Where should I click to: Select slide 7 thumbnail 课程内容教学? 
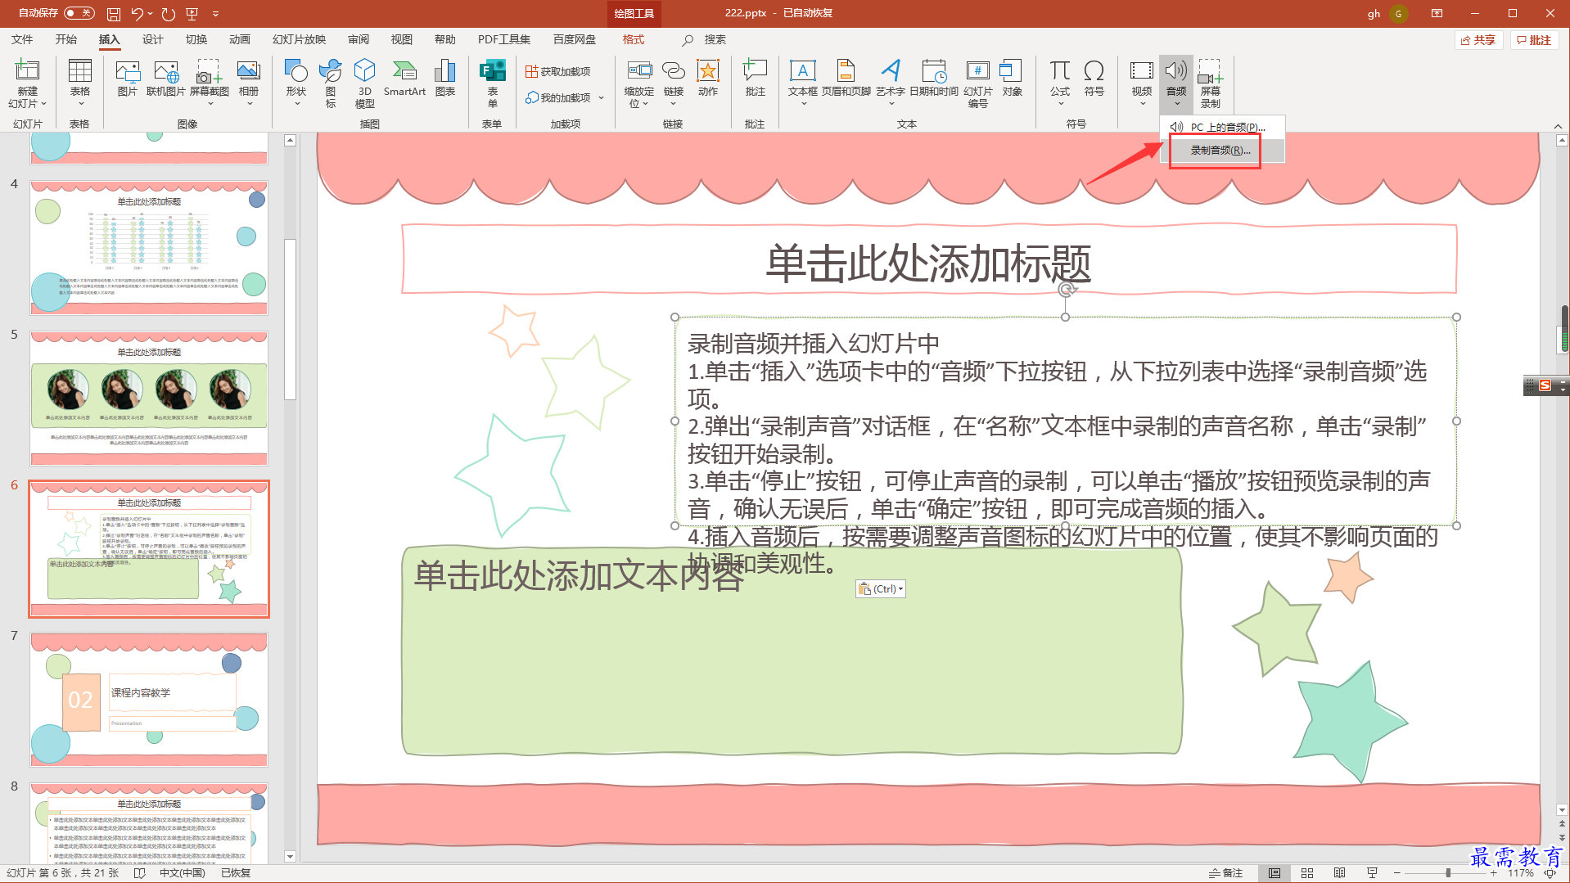click(x=149, y=700)
